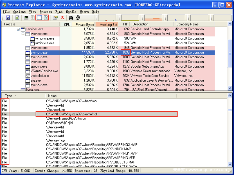Select svchost.exe with PID 1784

click(x=108, y=85)
